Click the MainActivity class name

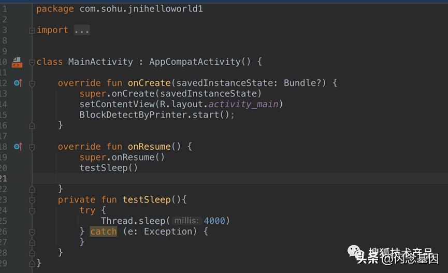(100, 62)
